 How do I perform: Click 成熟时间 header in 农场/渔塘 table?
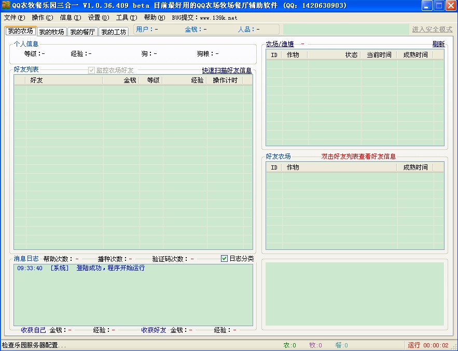click(415, 54)
